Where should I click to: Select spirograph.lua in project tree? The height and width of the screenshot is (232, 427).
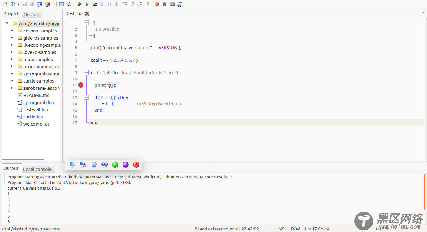tap(38, 103)
